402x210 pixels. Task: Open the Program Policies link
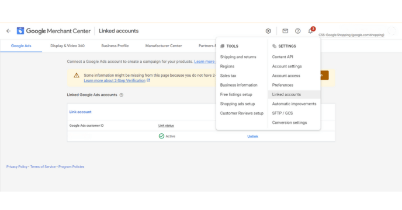click(71, 166)
